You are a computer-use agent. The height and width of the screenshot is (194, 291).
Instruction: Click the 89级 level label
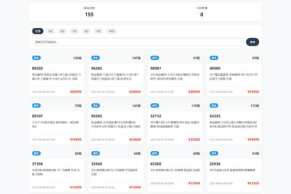(256, 58)
